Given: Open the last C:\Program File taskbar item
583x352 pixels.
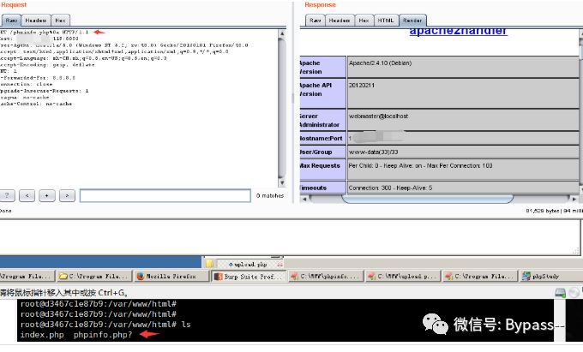Looking at the screenshot, I should coord(480,277).
